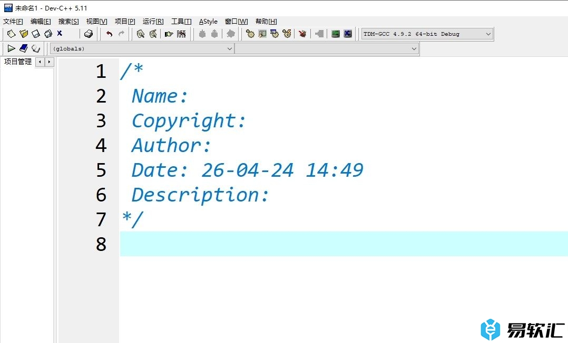The width and height of the screenshot is (568, 343).
Task: Create a new source file via toolbar
Action: pyautogui.click(x=11, y=34)
